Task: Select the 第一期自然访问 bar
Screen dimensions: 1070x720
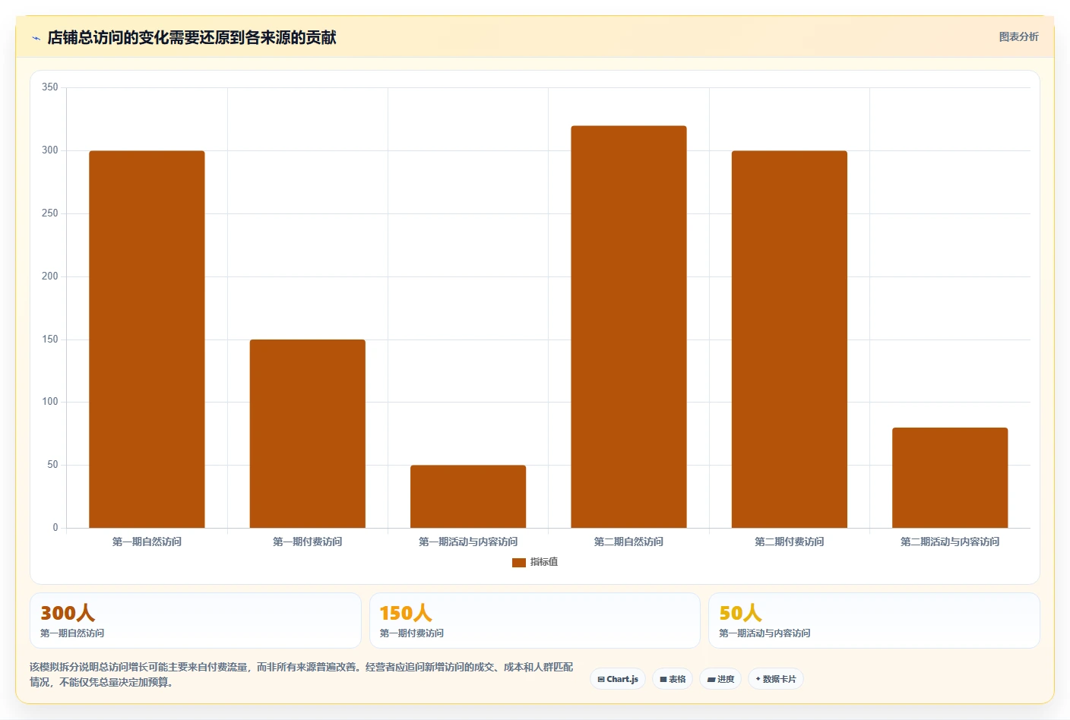Action: click(147, 339)
